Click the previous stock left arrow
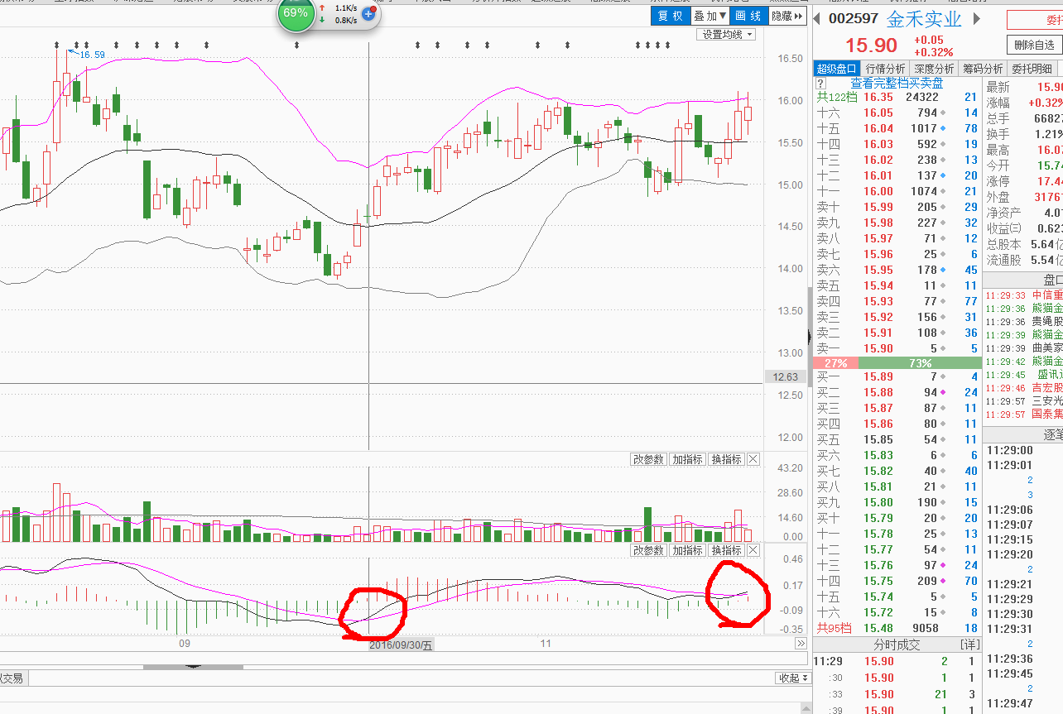This screenshot has height=714, width=1063. 817,19
